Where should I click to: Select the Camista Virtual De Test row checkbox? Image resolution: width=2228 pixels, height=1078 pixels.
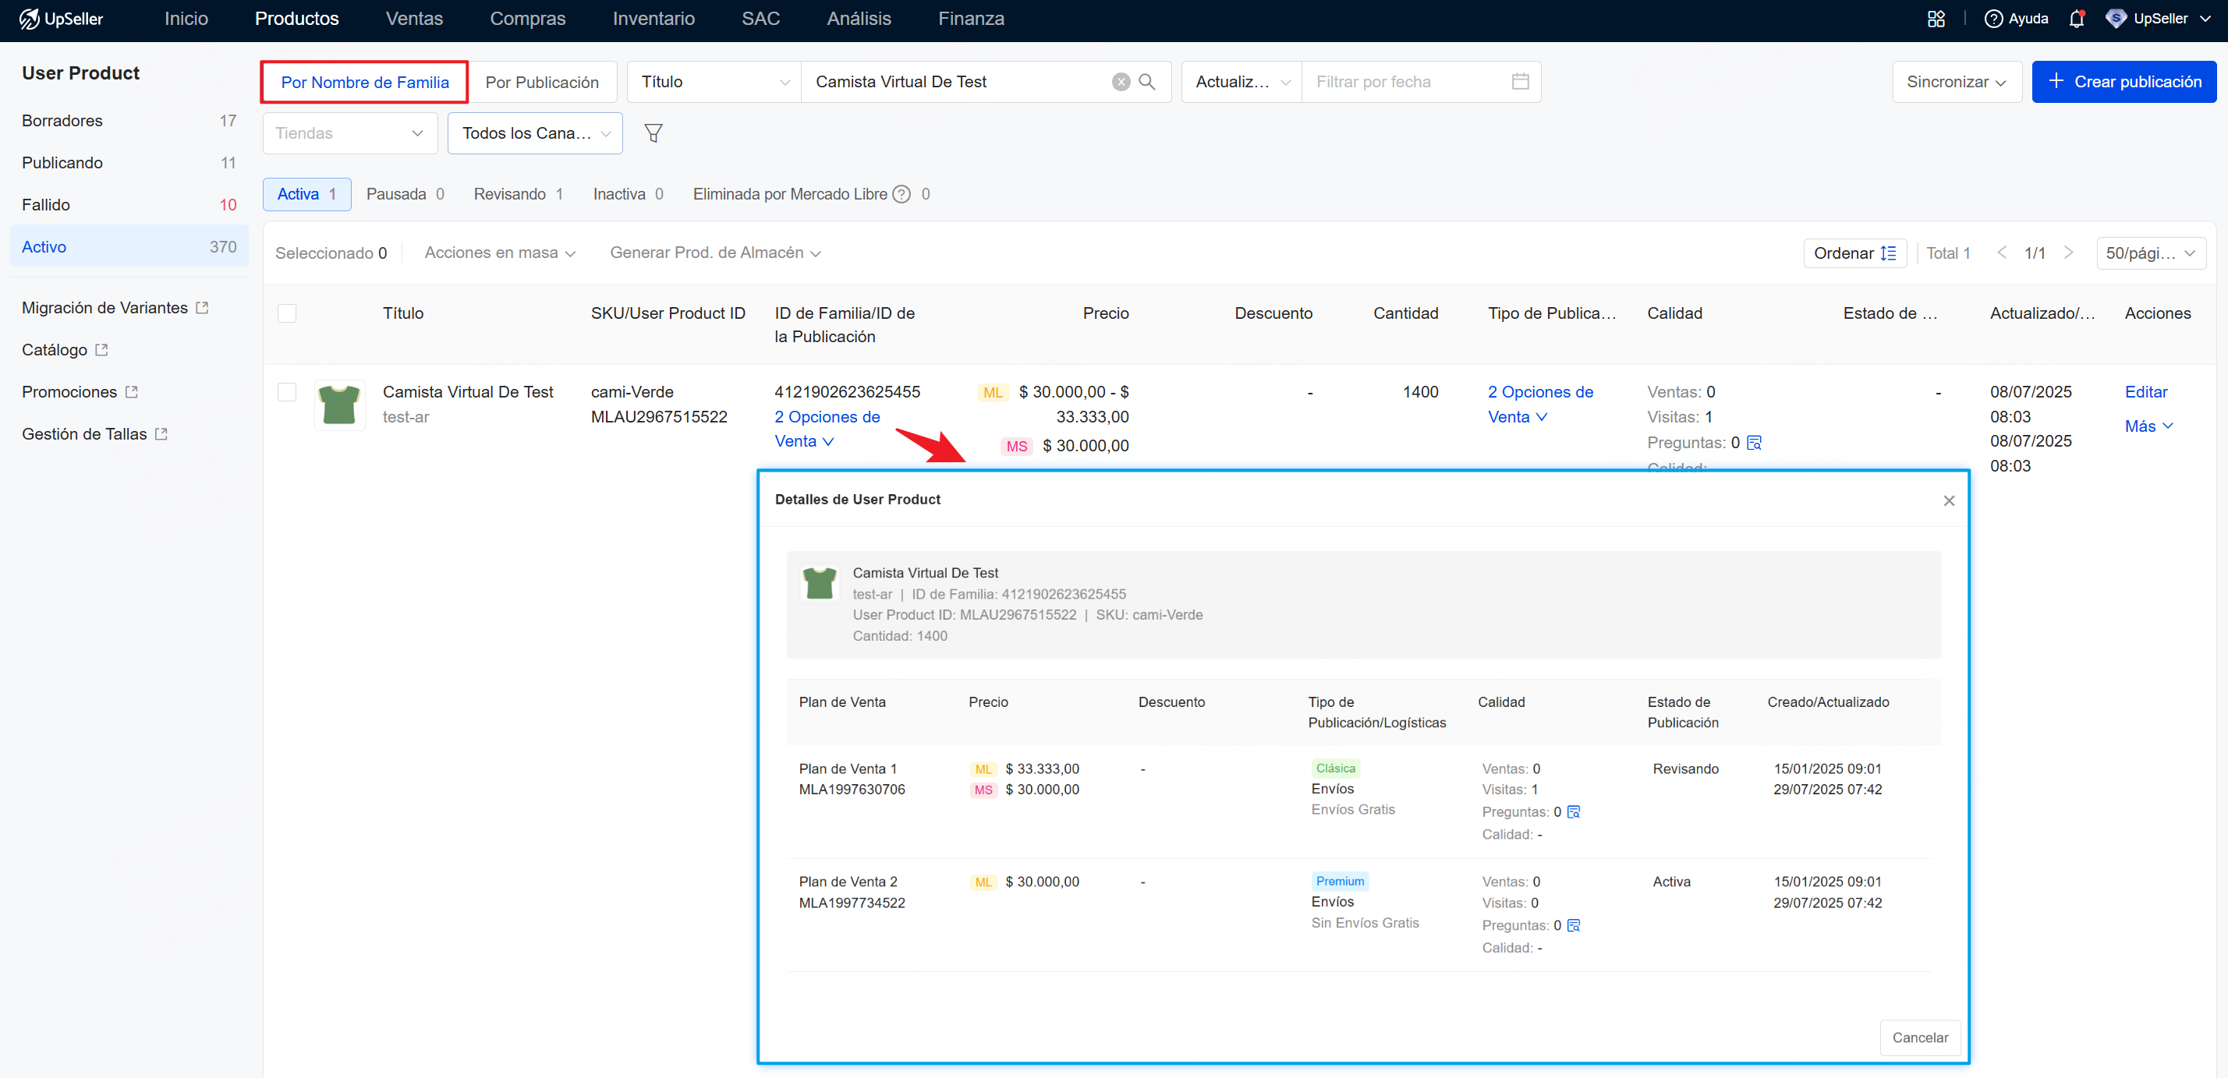[x=287, y=393]
